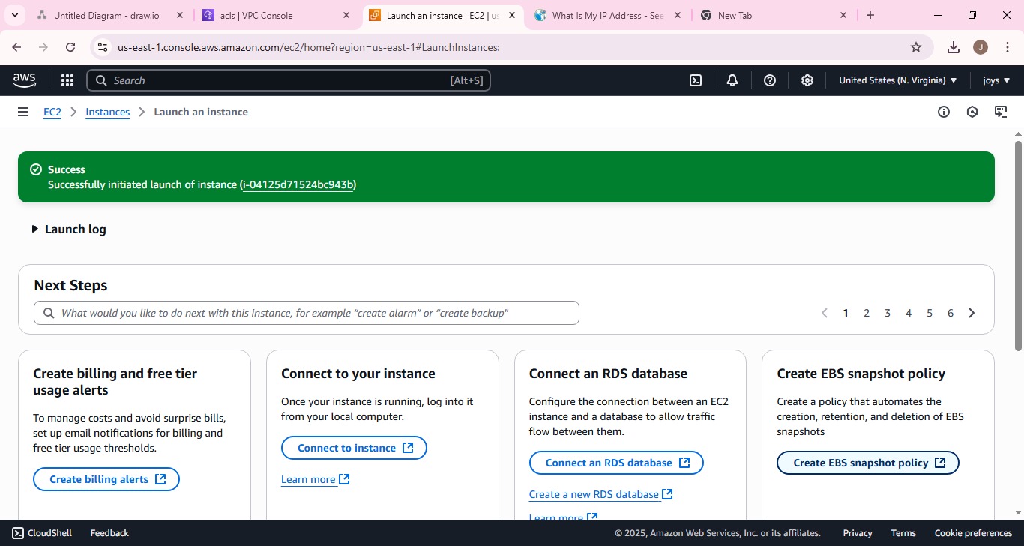Open browser downloads icon
1024x546 pixels.
954,47
